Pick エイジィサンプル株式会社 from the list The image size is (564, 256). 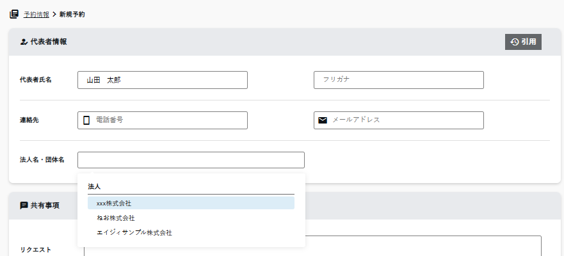point(134,232)
